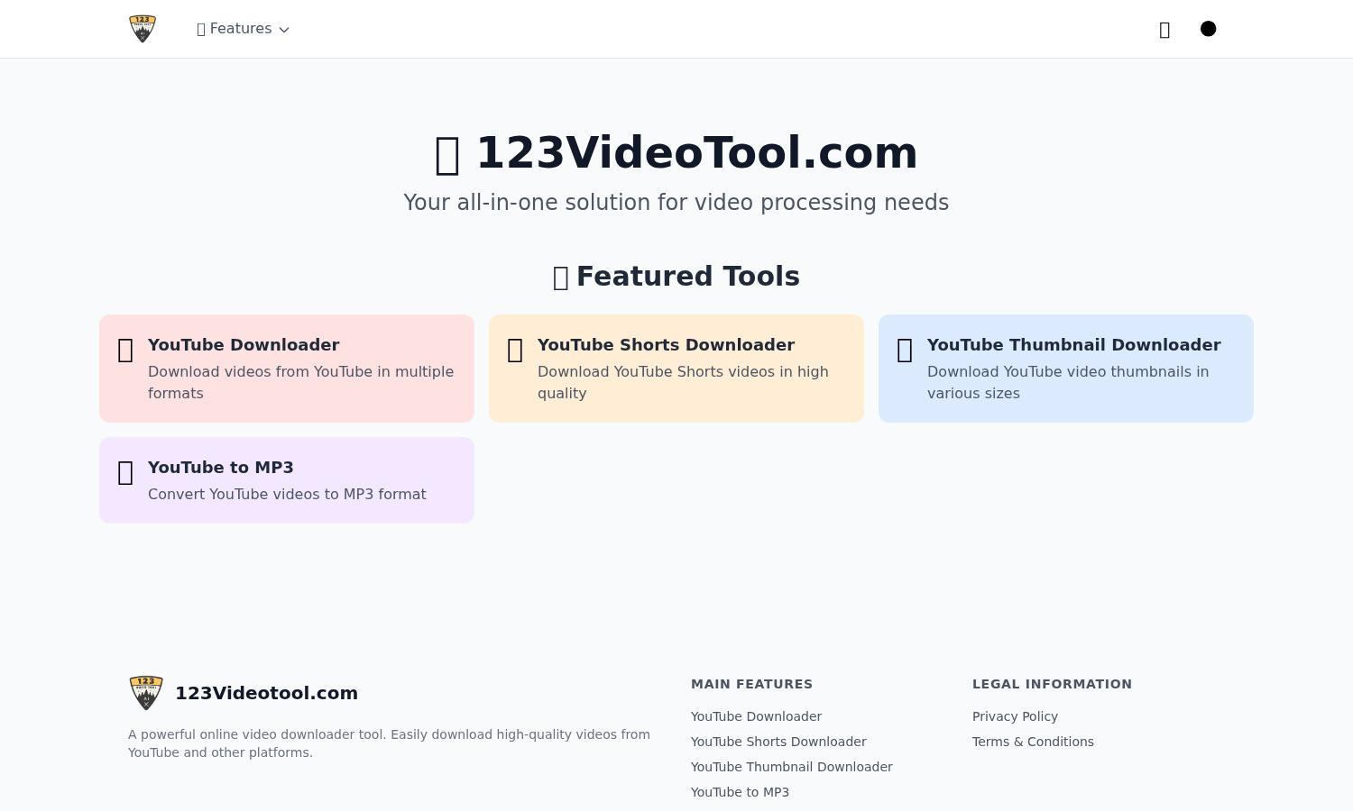Click 'Convert YouTube videos to MP3 format' text
This screenshot has width=1353, height=811.
pos(287,494)
